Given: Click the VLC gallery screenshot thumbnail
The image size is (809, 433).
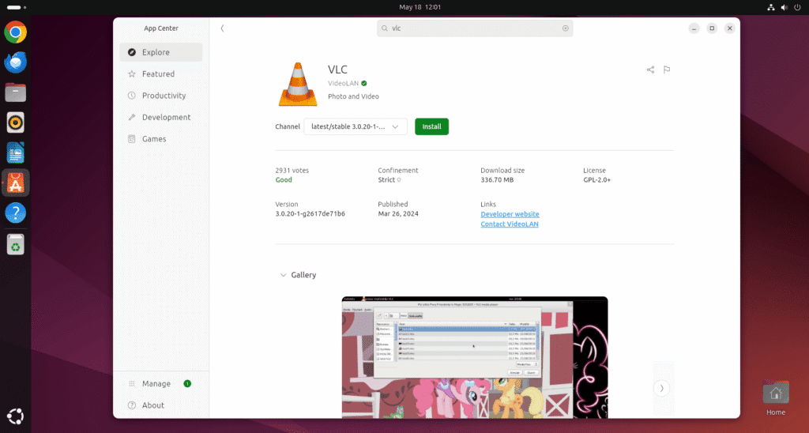Looking at the screenshot, I should click(475, 357).
